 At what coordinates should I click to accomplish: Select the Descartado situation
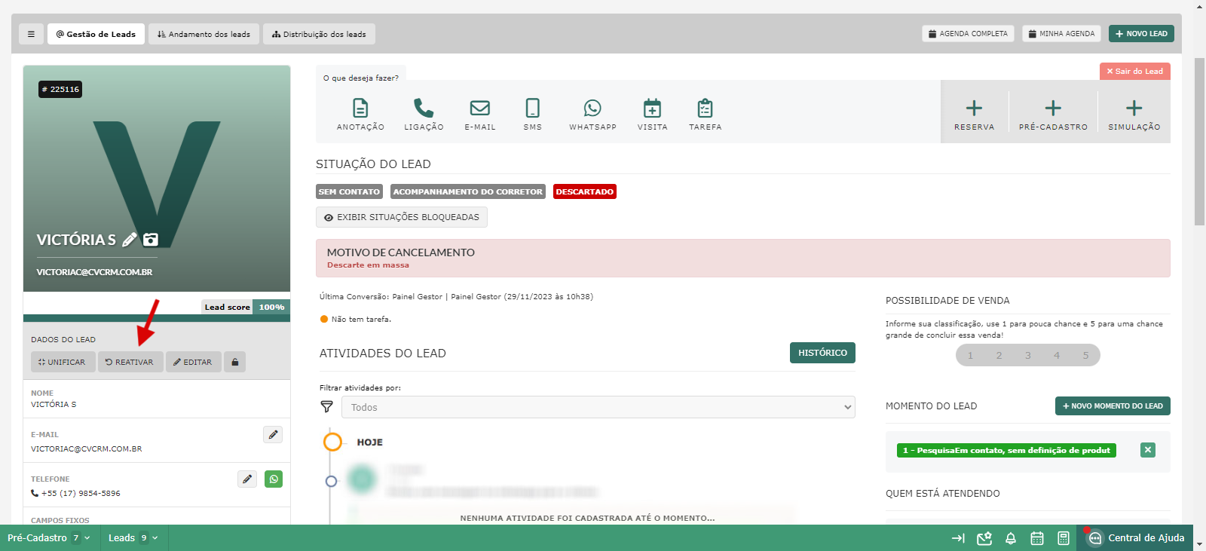585,191
